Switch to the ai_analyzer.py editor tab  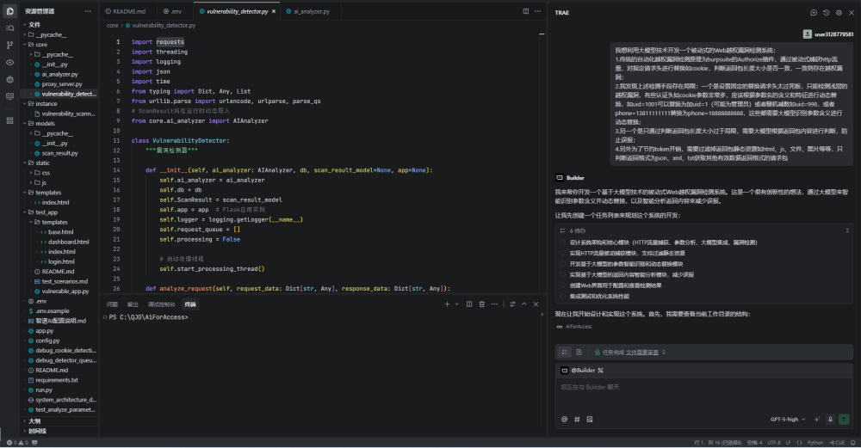312,13
